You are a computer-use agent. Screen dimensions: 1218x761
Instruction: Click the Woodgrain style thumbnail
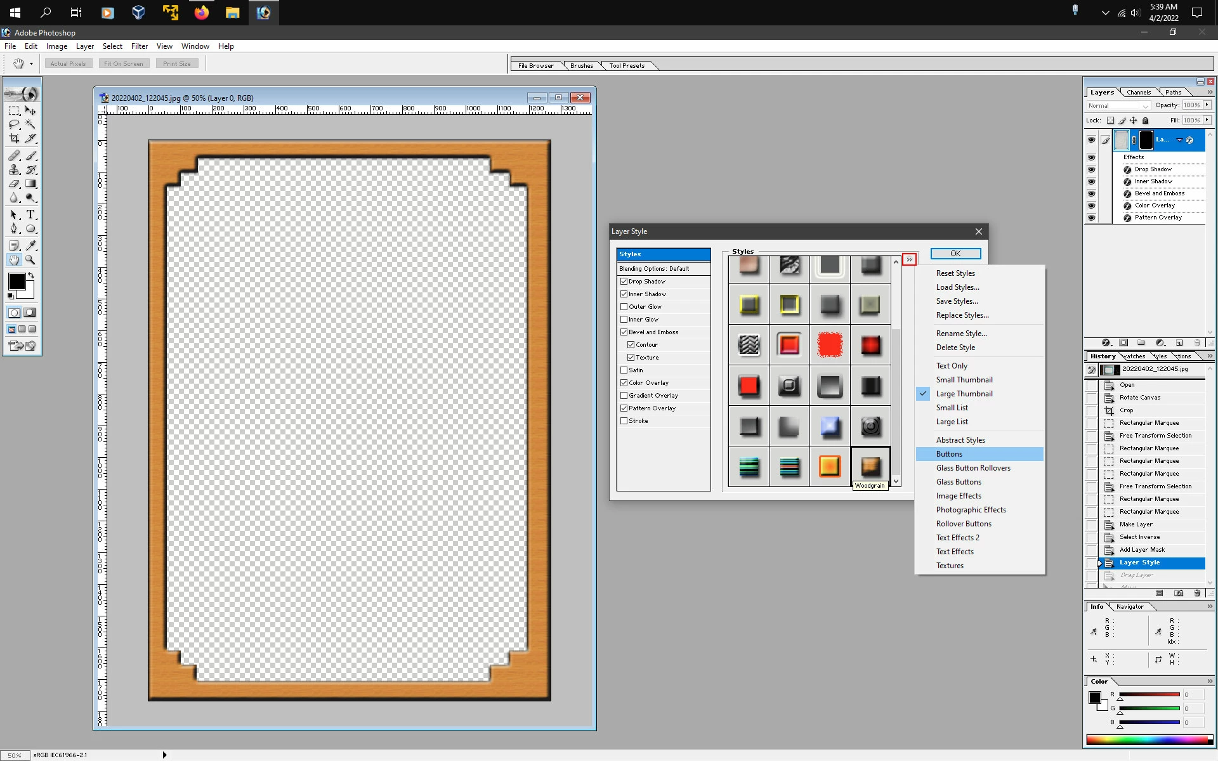[x=870, y=467]
